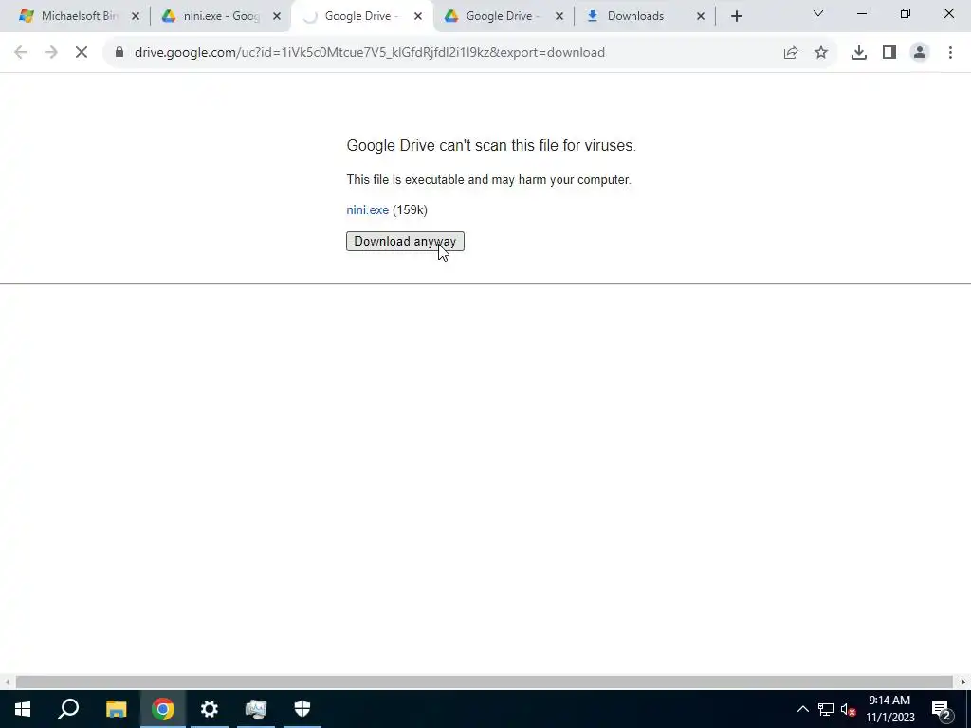Click the lock icon in the address bar
Image resolution: width=971 pixels, height=728 pixels.
click(119, 53)
